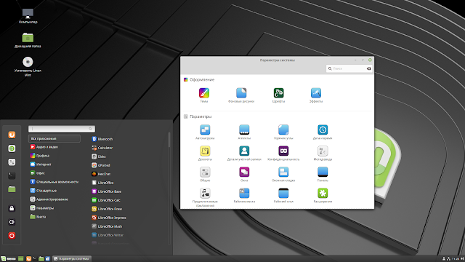Open the Desklets (Десклеты) settings
465x262 pixels.
205,153
